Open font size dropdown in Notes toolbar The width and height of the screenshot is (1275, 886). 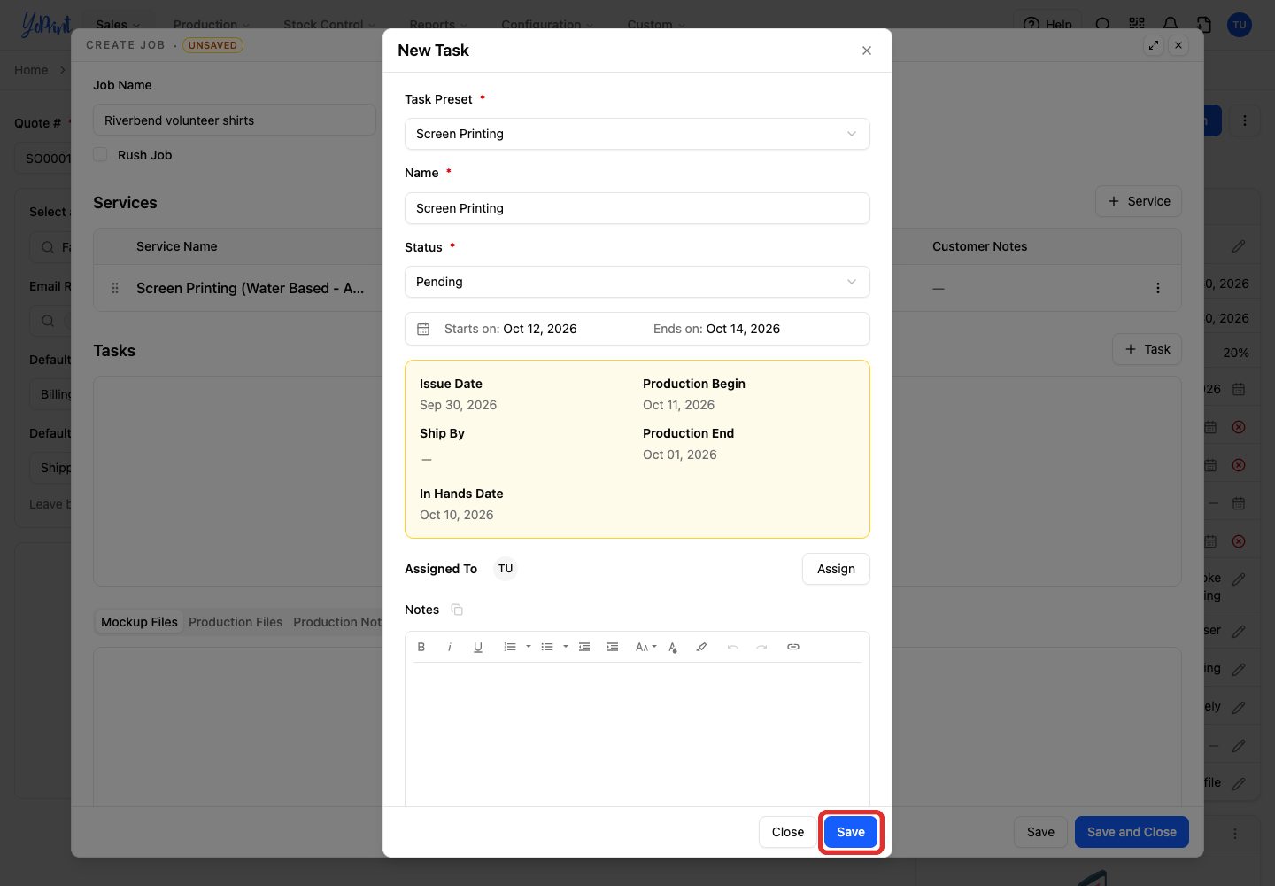(645, 647)
